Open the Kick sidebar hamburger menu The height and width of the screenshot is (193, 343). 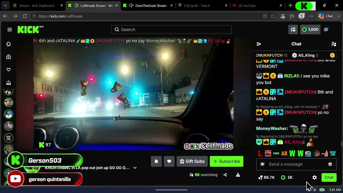[x=10, y=29]
